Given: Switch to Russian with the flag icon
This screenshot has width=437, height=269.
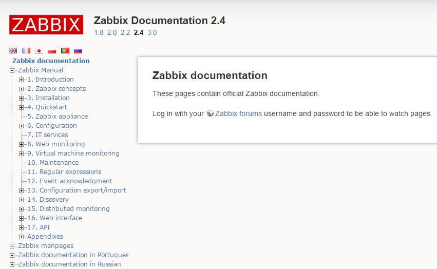Looking at the screenshot, I should tap(78, 50).
